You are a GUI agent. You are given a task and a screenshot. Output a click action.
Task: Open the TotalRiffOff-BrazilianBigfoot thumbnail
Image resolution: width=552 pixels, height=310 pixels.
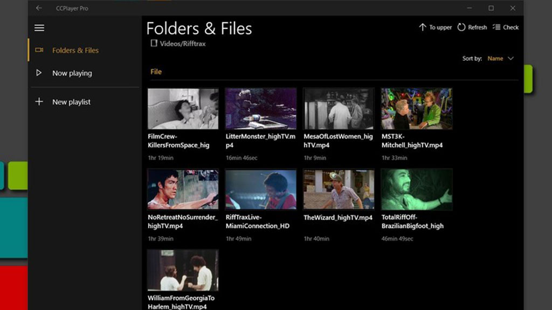tap(417, 189)
